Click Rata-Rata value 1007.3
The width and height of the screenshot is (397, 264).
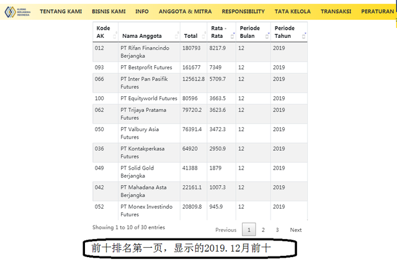tap(218, 187)
